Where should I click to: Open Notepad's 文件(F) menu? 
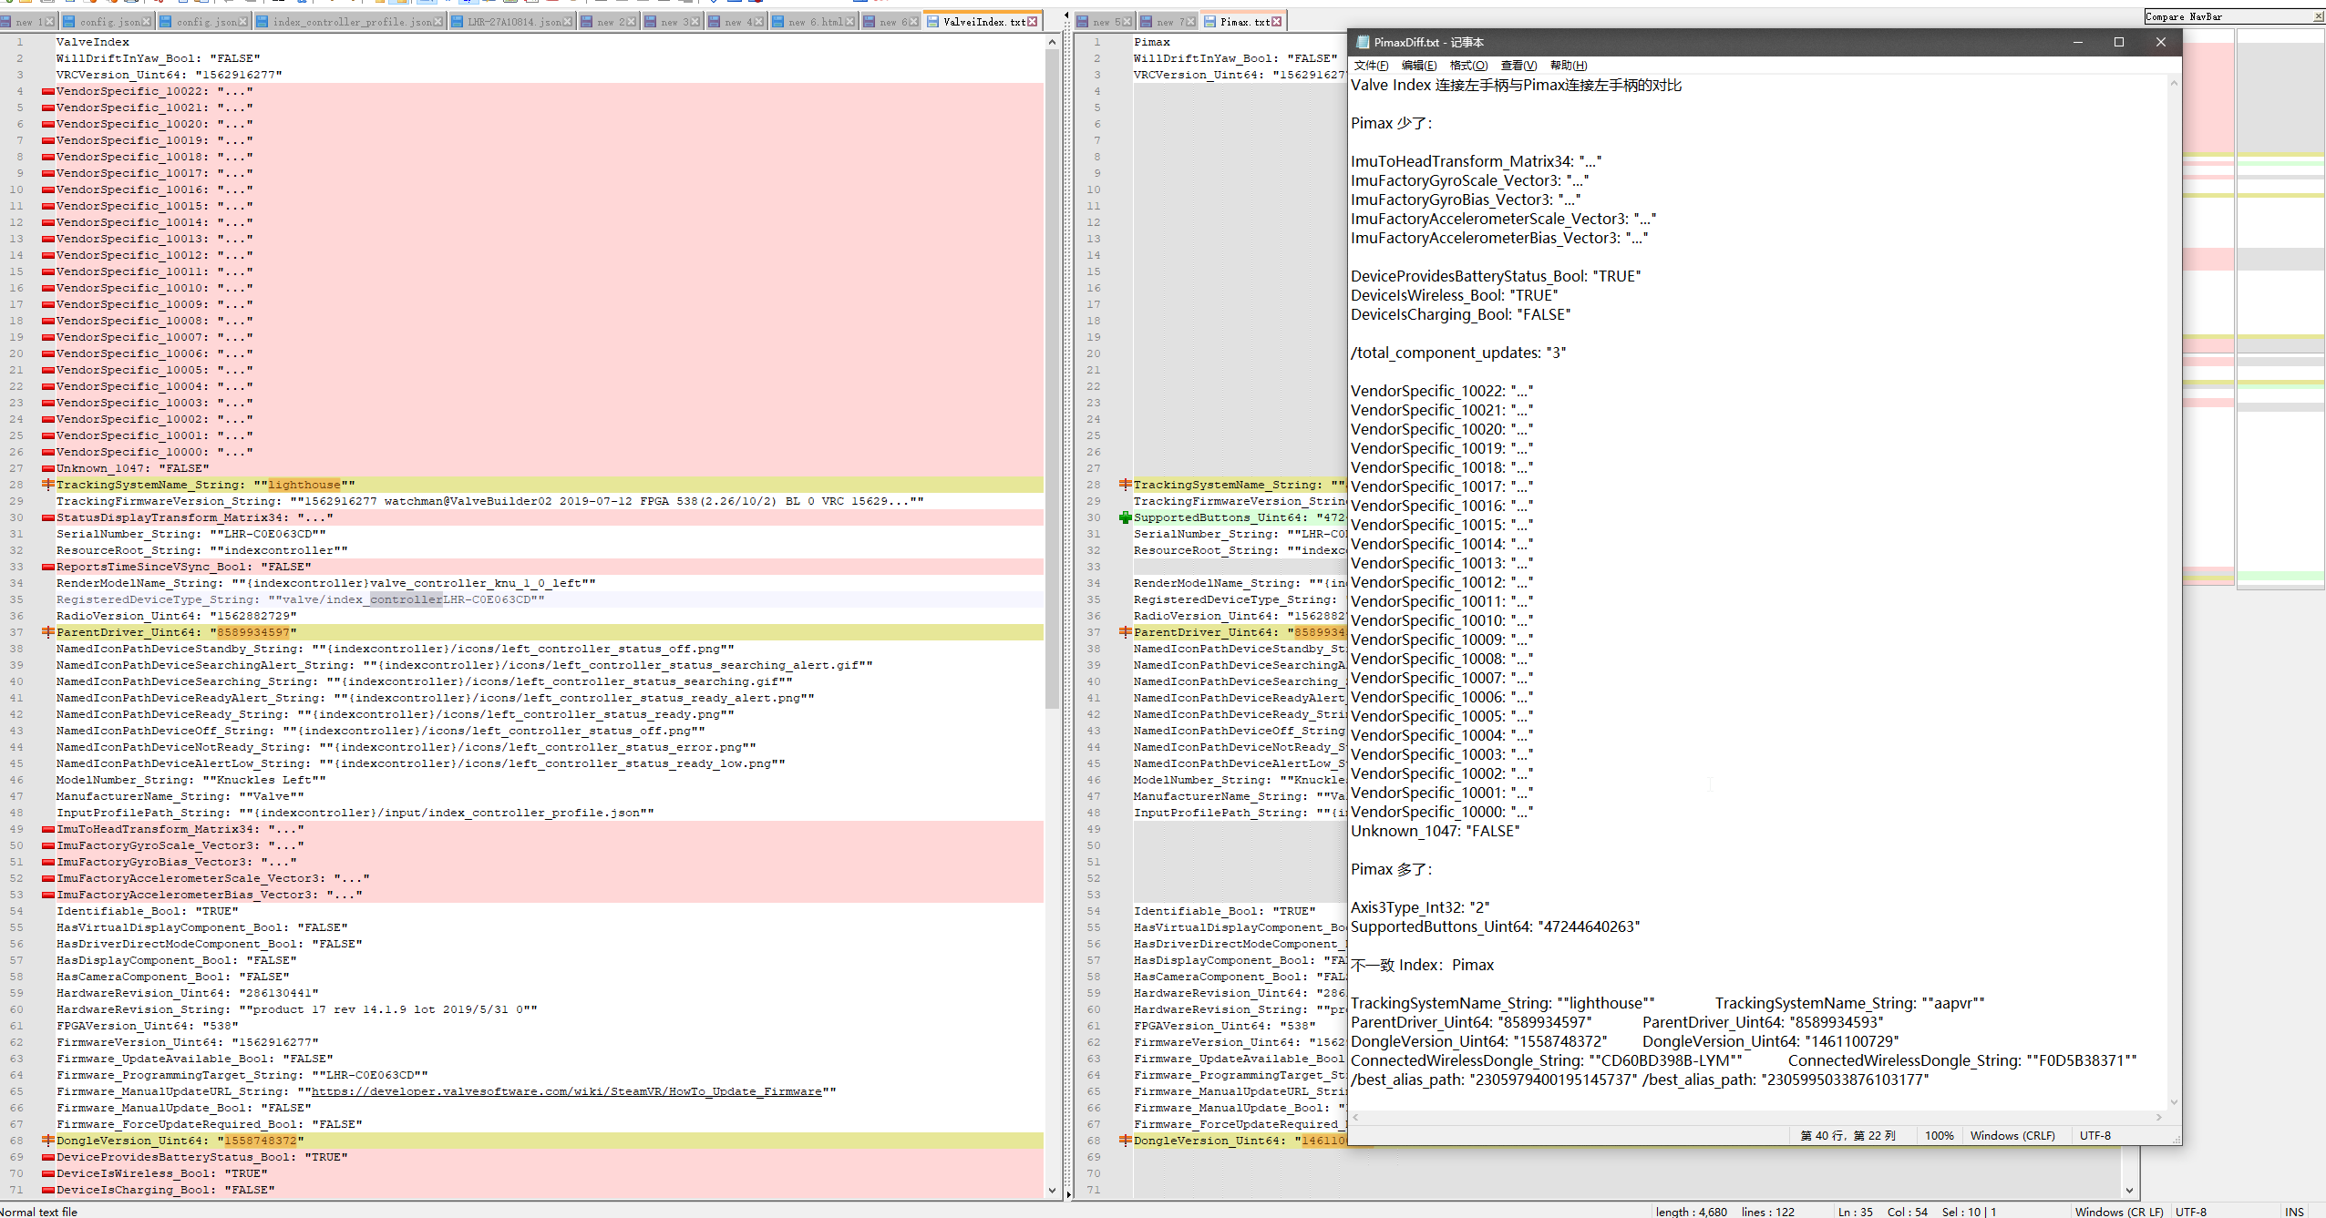[x=1371, y=66]
